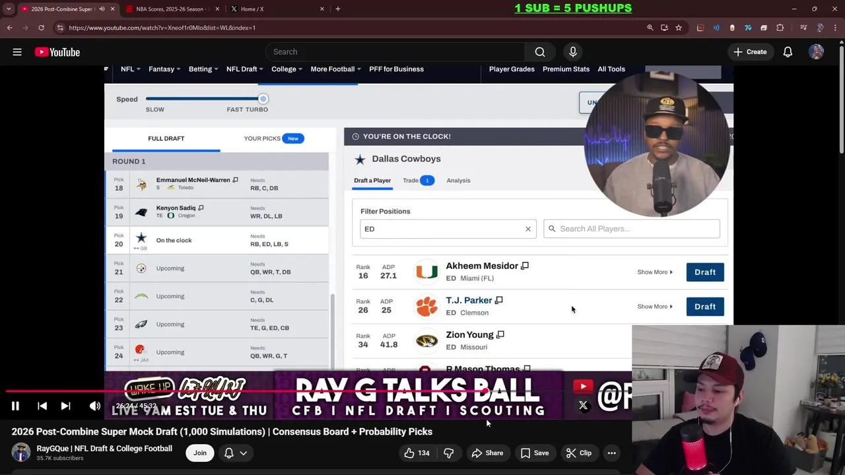Open subscription notification bell dropdown
Viewport: 845px width, 475px height.
(x=236, y=453)
